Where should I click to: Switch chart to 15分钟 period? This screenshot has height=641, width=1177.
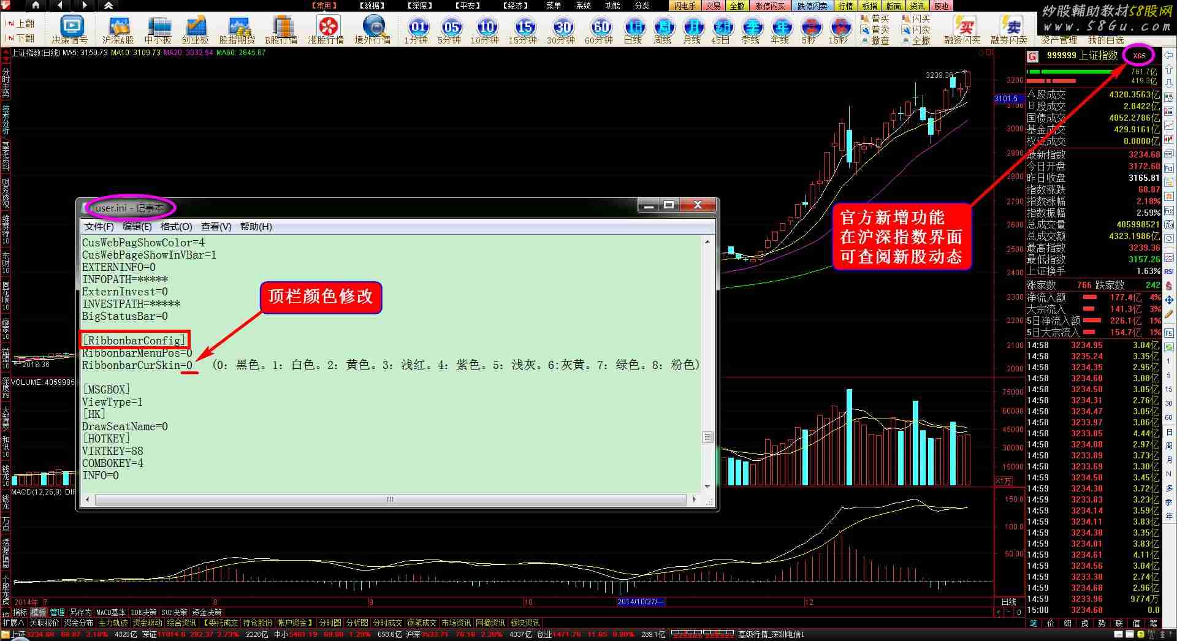pyautogui.click(x=524, y=29)
